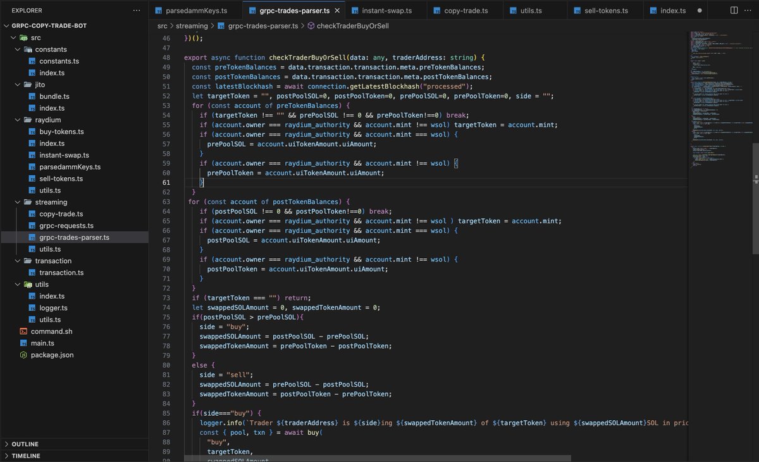Open utils.ts under the streaming folder
This screenshot has width=759, height=462.
pos(50,249)
